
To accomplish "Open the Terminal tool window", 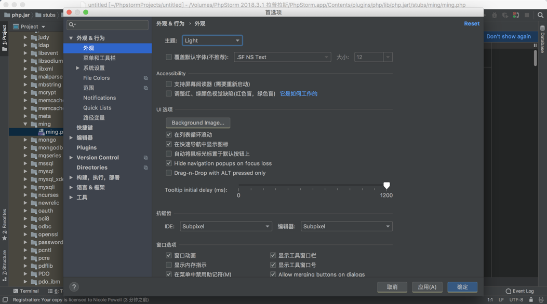I will click(x=26, y=291).
